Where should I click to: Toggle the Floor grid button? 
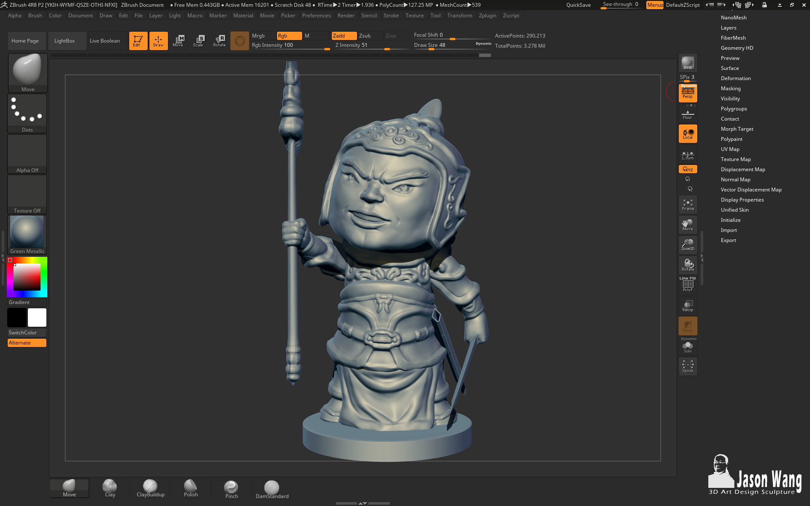click(688, 115)
